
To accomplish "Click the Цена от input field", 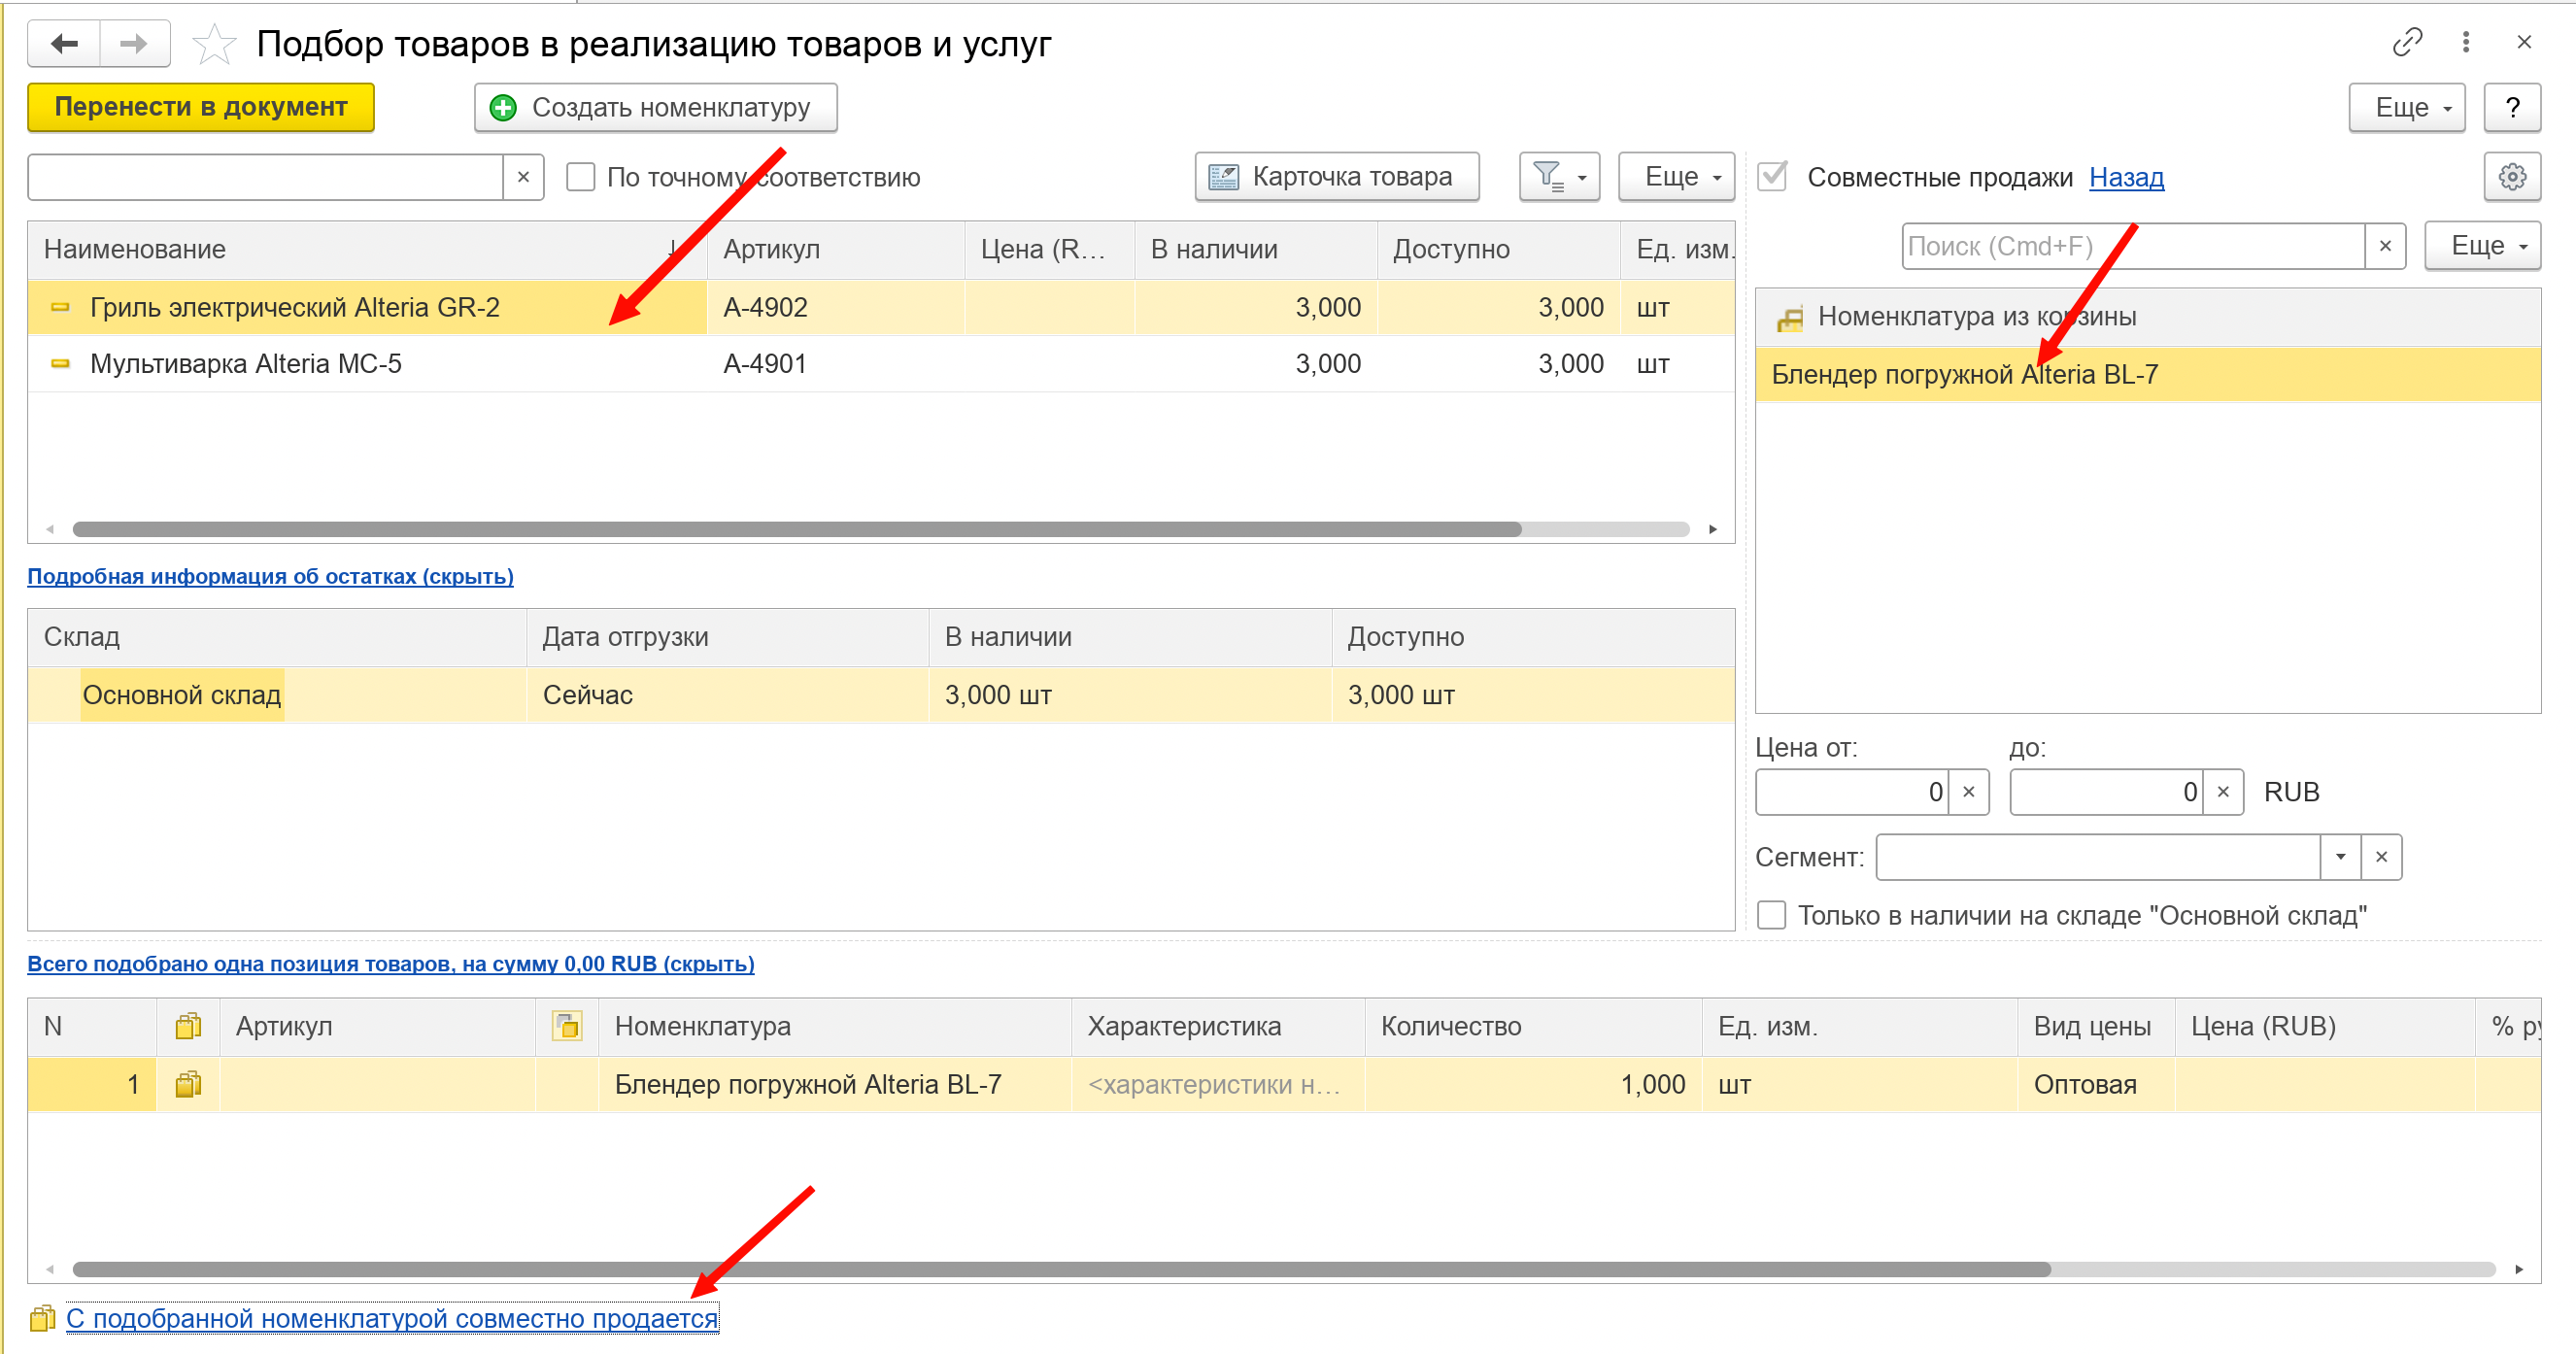I will tap(1851, 792).
